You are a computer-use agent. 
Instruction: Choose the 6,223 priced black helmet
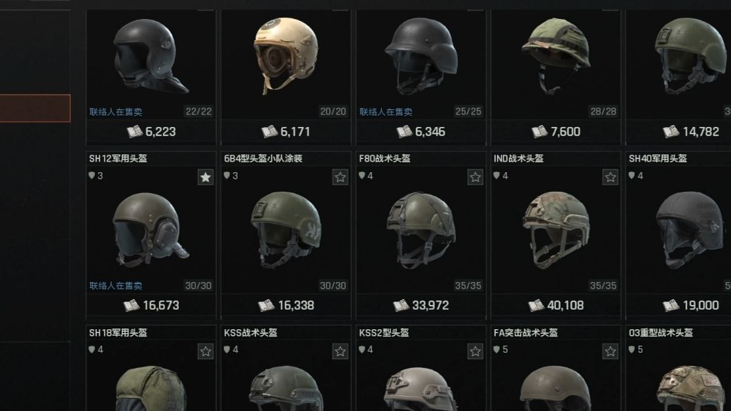151,56
